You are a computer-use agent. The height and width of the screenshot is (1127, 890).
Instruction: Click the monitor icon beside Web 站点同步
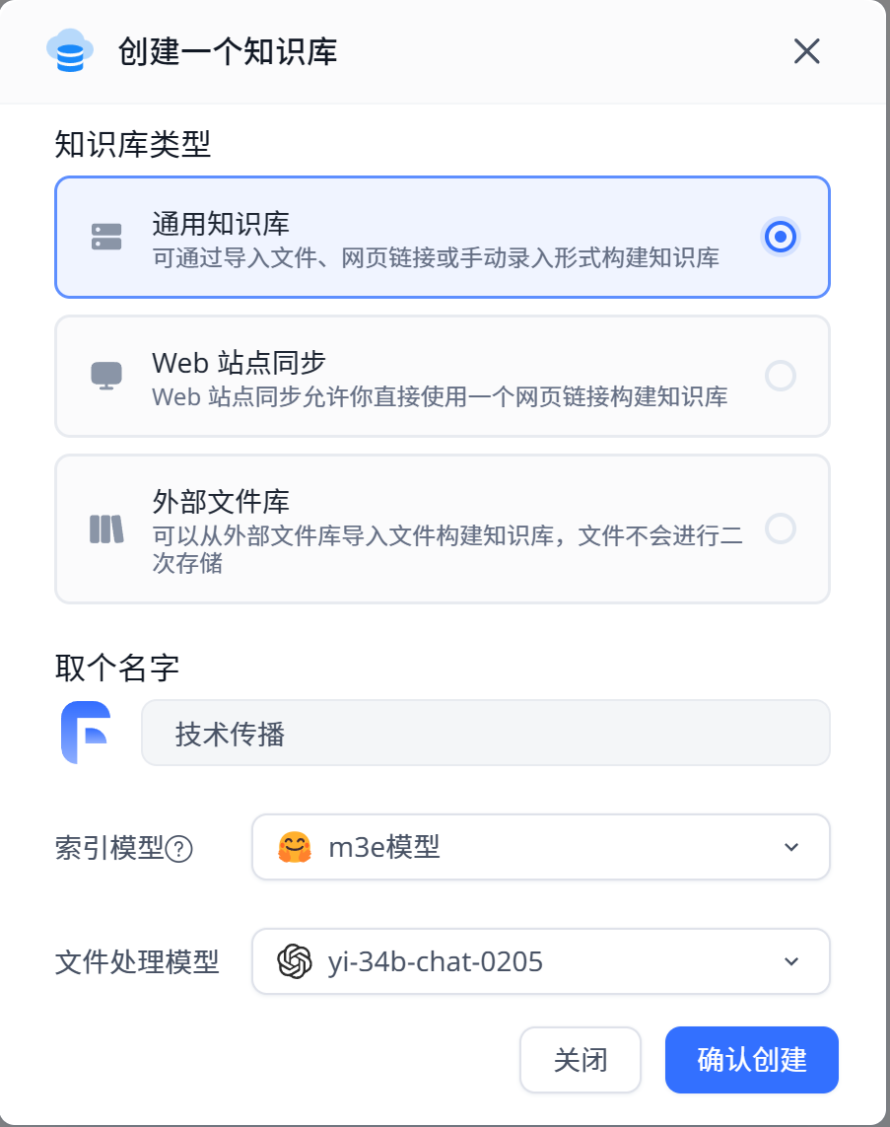point(106,376)
